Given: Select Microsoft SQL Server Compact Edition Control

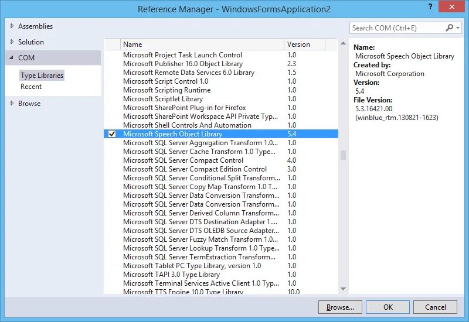Looking at the screenshot, I should pos(221,169).
